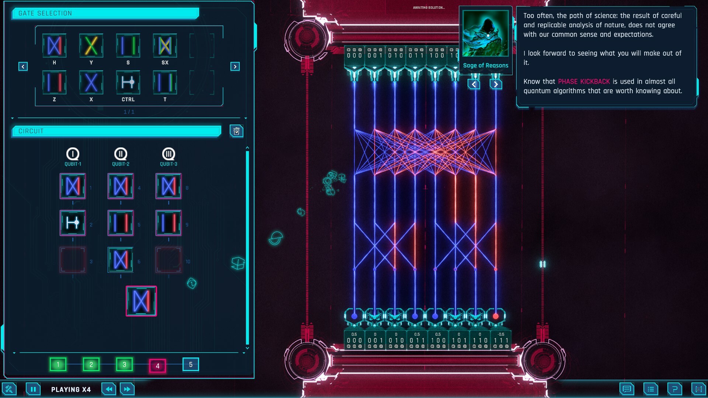708x398 pixels.
Task: Open the dialogue log icon
Action: (x=627, y=389)
